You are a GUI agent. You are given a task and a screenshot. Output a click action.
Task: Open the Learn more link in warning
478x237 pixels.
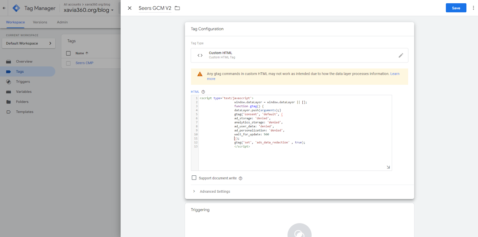click(395, 74)
